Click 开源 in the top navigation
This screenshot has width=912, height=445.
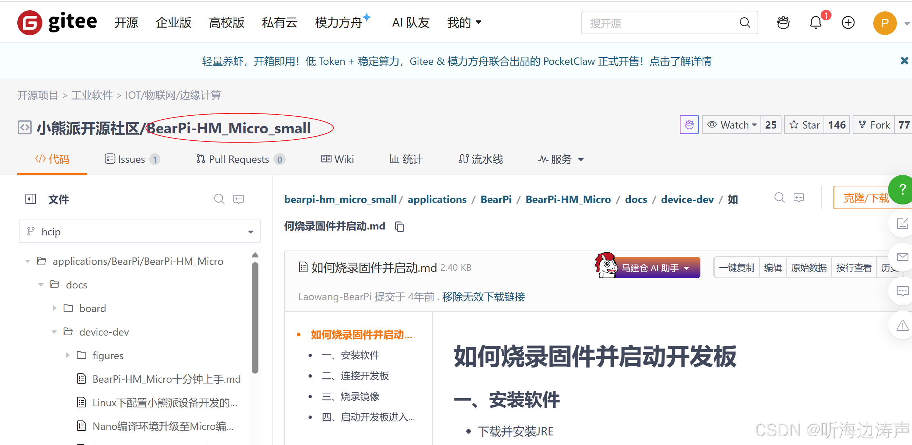tap(126, 22)
